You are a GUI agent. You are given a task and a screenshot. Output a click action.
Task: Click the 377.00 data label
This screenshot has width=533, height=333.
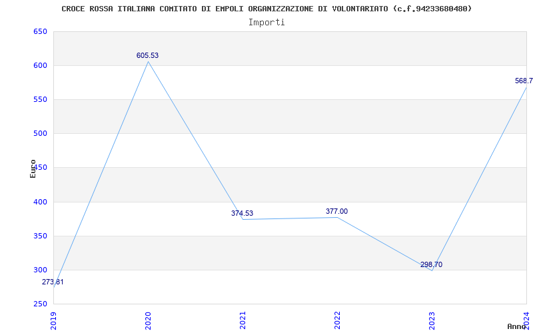pyautogui.click(x=336, y=211)
